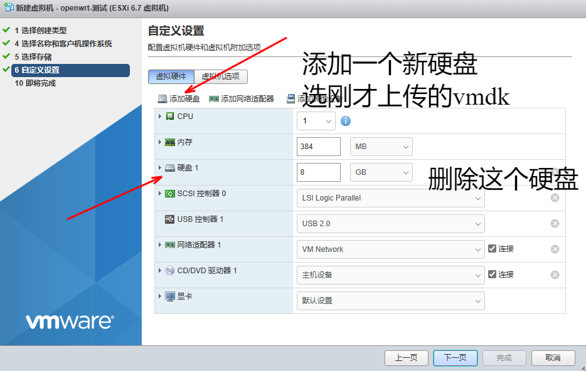Click the CD/DVD drive 1 disc icon
The width and height of the screenshot is (586, 371).
coord(170,271)
